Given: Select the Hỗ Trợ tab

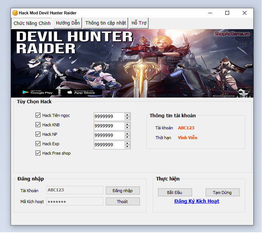Looking at the screenshot, I should coord(139,23).
